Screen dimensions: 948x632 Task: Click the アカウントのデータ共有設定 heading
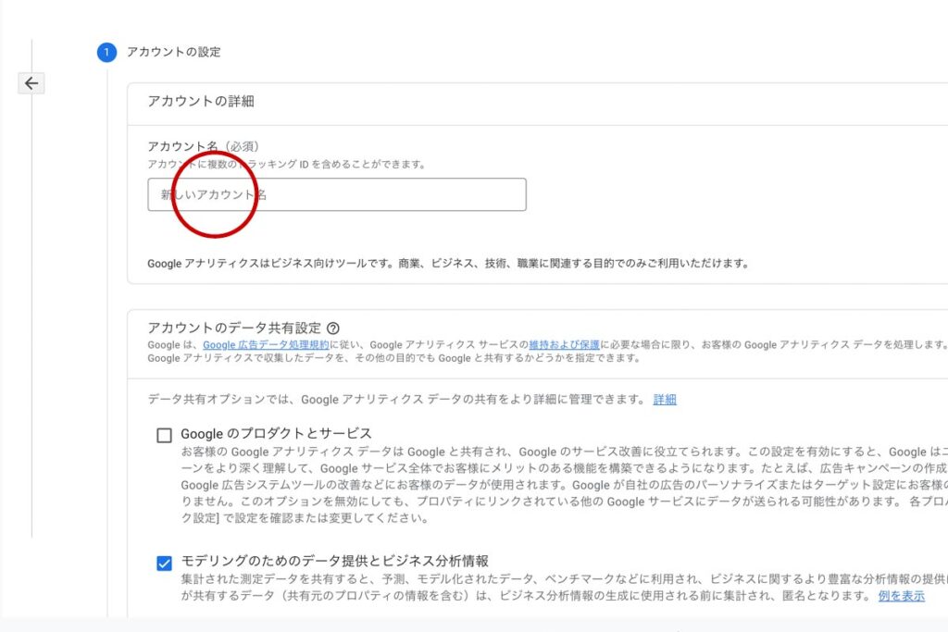(x=234, y=328)
